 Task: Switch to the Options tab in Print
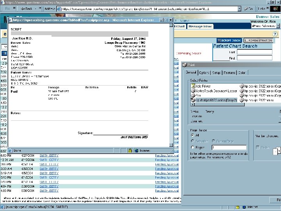pyautogui.click(x=204, y=73)
